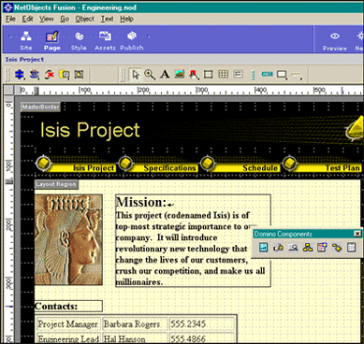This screenshot has width=364, height=344.
Task: Select the Table grid tool
Action: click(223, 75)
